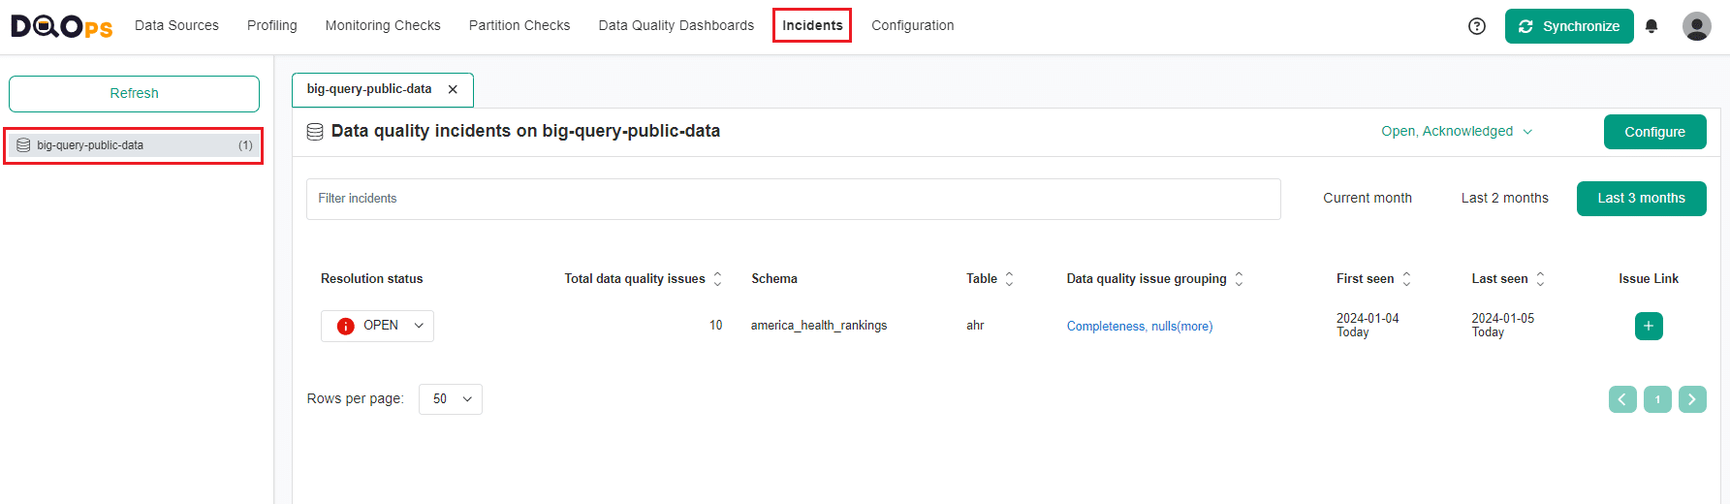The width and height of the screenshot is (1730, 504).
Task: Click in the Filter incidents field
Action: click(793, 199)
